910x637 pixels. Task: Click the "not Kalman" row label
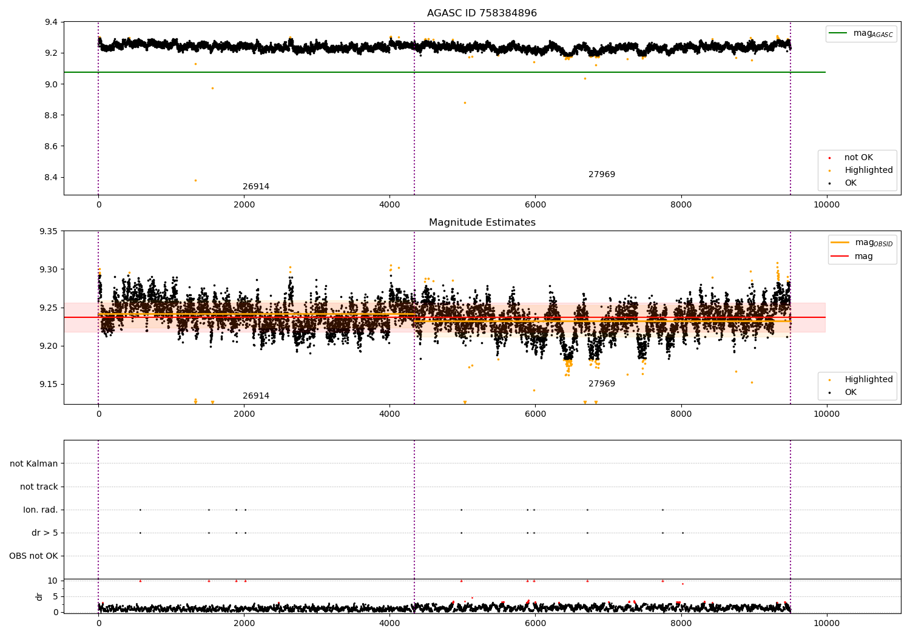[34, 464]
